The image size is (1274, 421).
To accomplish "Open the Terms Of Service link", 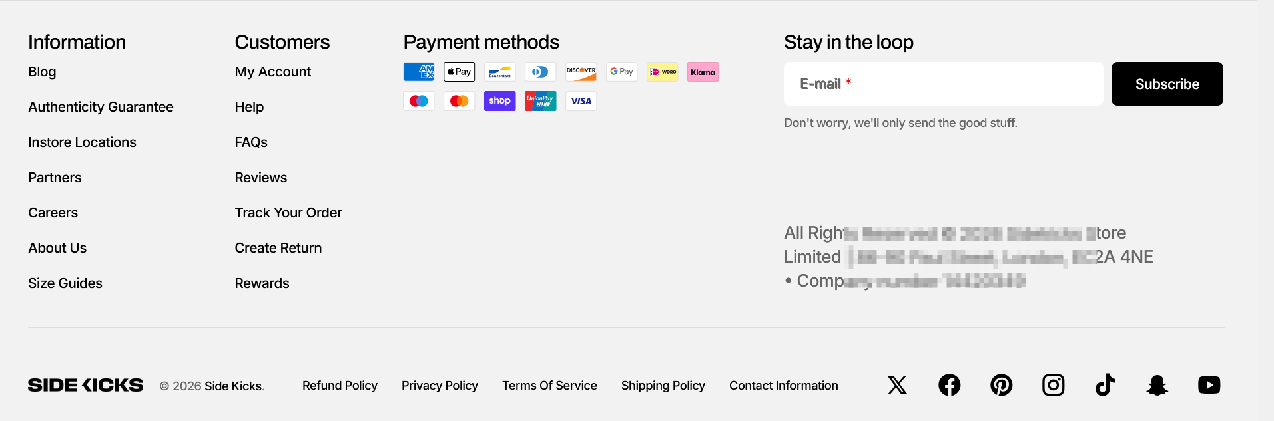I will coord(549,386).
